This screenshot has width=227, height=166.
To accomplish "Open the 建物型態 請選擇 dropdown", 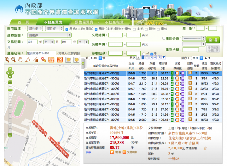I will pos(49,35).
